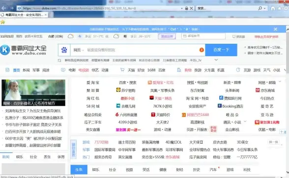The image size is (289, 178).
Task: Expand the category navigation chevron at far right
Action: click(x=285, y=70)
